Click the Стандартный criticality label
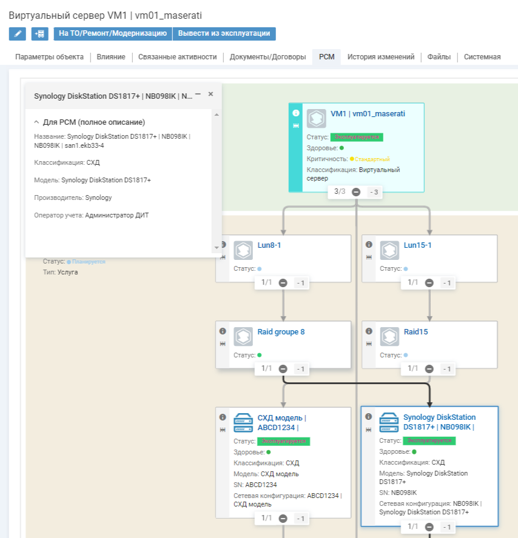The height and width of the screenshot is (538, 518). [x=372, y=159]
